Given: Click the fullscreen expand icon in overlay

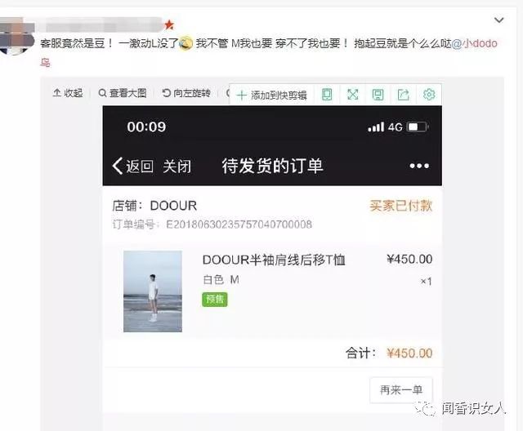Looking at the screenshot, I should (352, 95).
